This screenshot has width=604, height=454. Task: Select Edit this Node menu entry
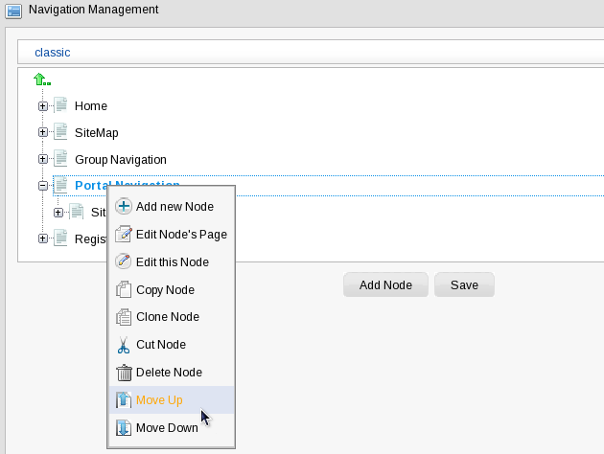point(172,261)
